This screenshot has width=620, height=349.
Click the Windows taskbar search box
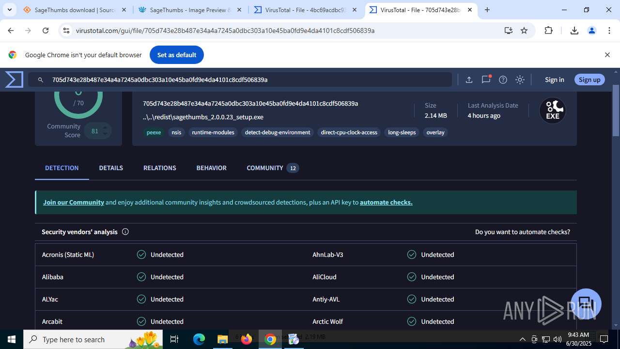93,339
